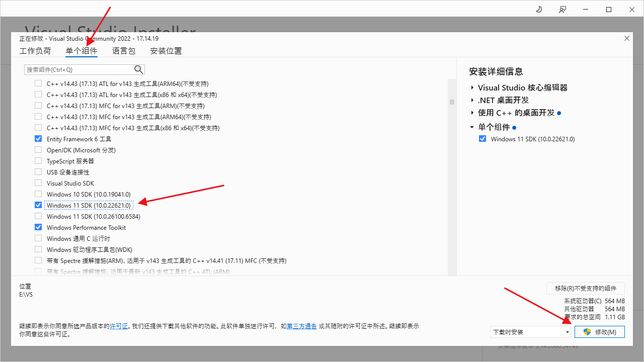Image resolution: width=644 pixels, height=362 pixels.
Task: Open the 语言包 tab
Action: [x=123, y=50]
